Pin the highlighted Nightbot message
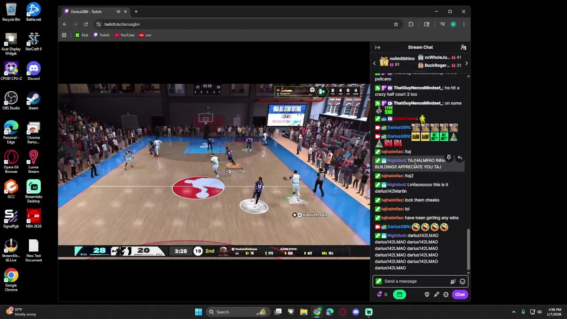Viewport: 567px width, 319px height. (x=449, y=158)
